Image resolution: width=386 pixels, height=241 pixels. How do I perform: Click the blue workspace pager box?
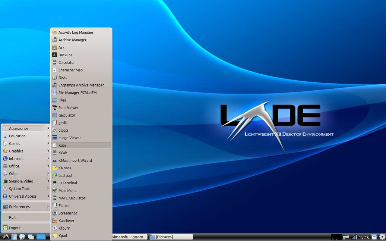pos(41,237)
